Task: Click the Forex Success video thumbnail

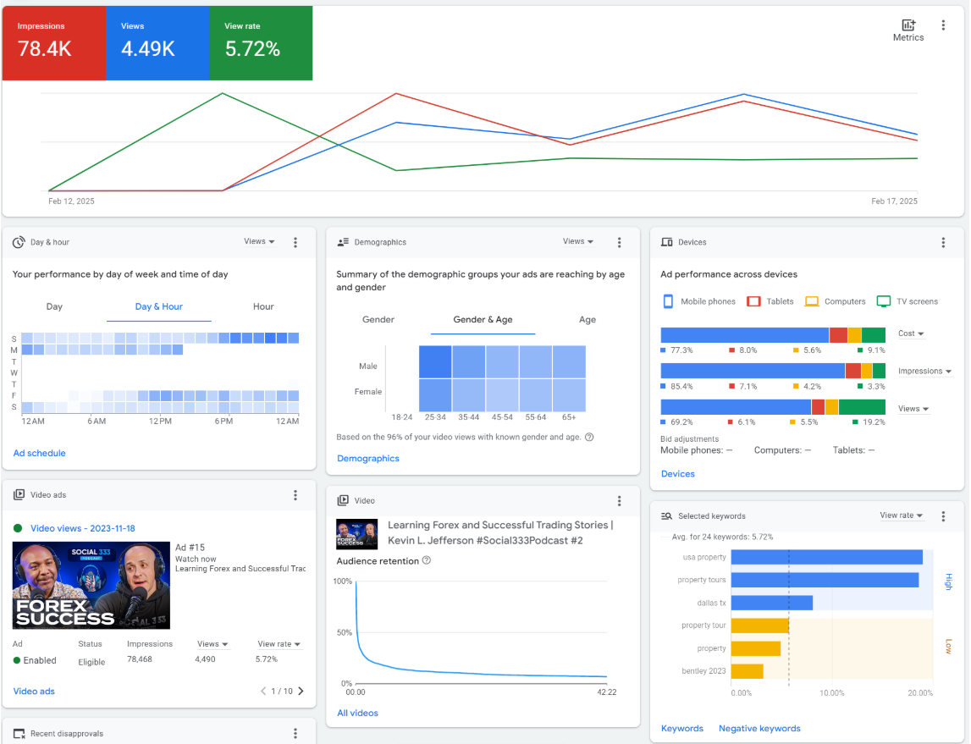Action: 91,585
